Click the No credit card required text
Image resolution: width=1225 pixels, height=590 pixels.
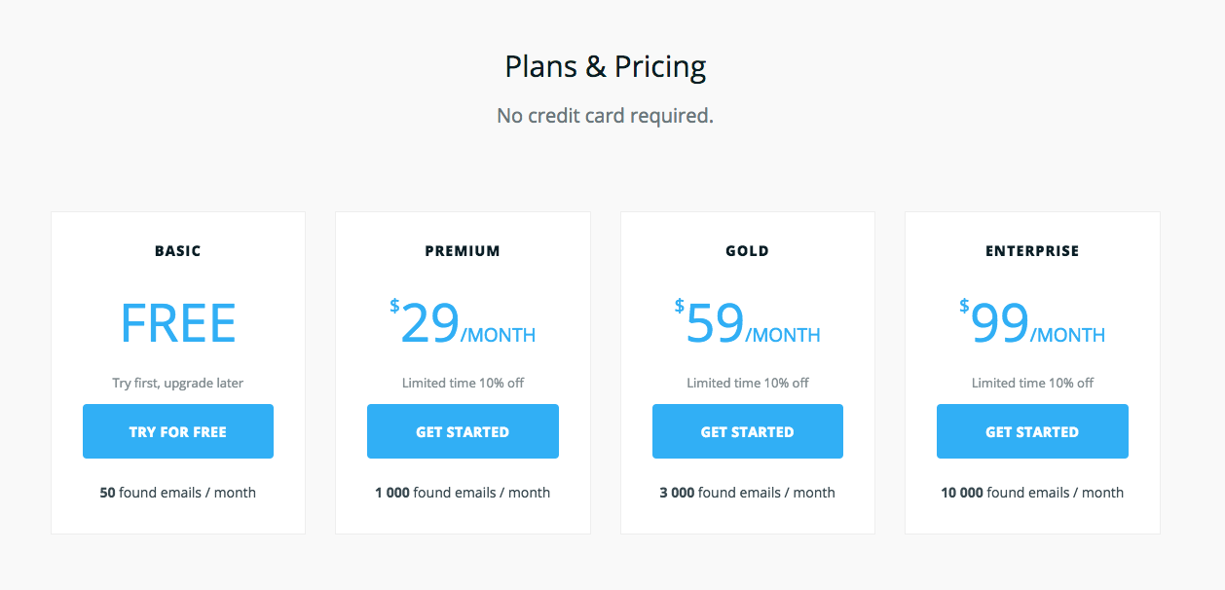pos(605,115)
